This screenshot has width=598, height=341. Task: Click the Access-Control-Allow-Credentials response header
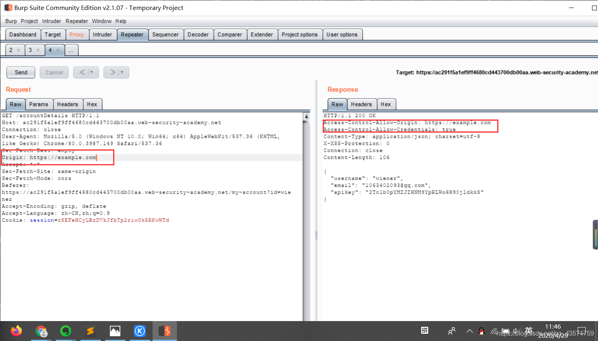click(x=389, y=129)
